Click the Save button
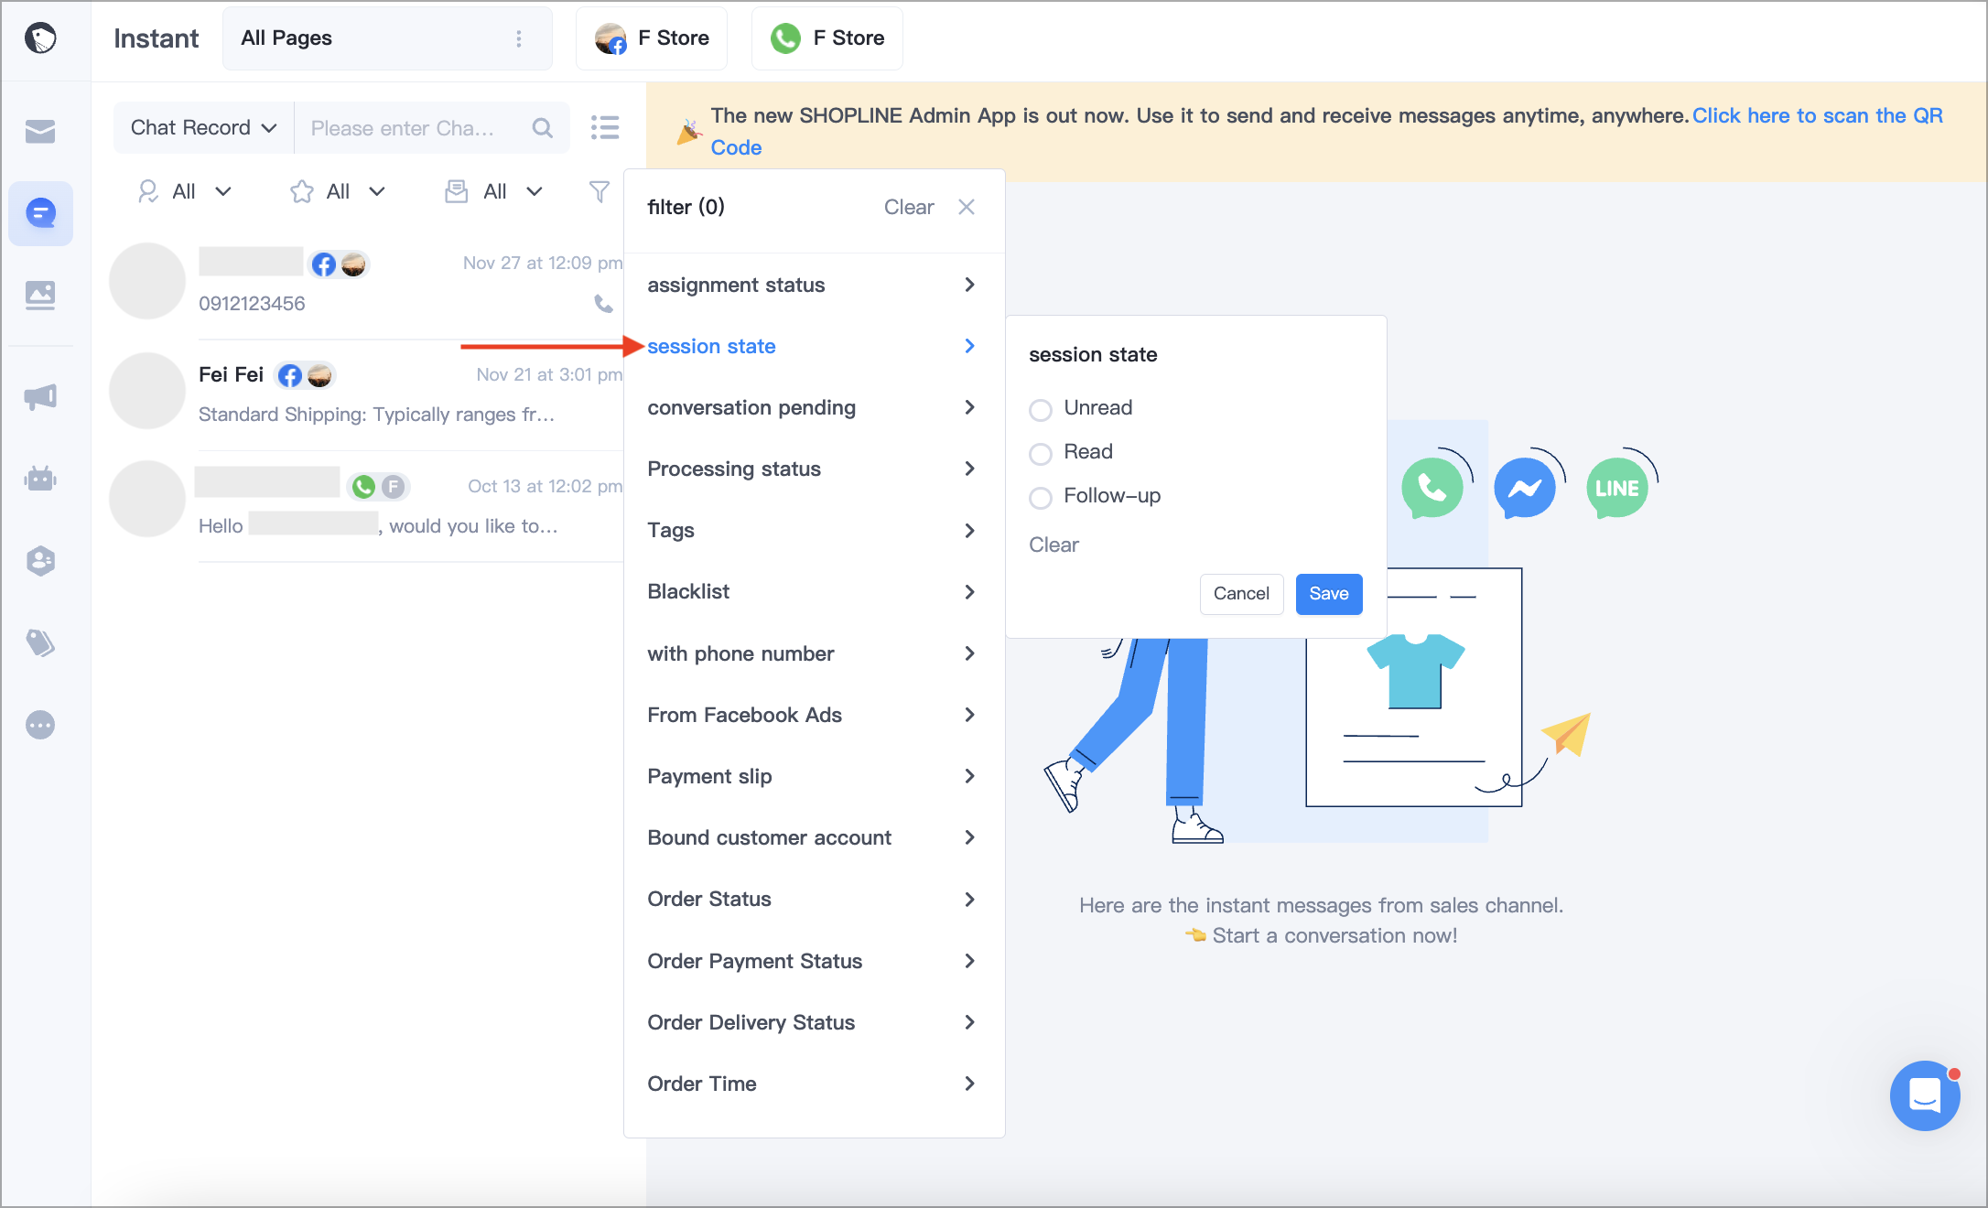 [1329, 594]
